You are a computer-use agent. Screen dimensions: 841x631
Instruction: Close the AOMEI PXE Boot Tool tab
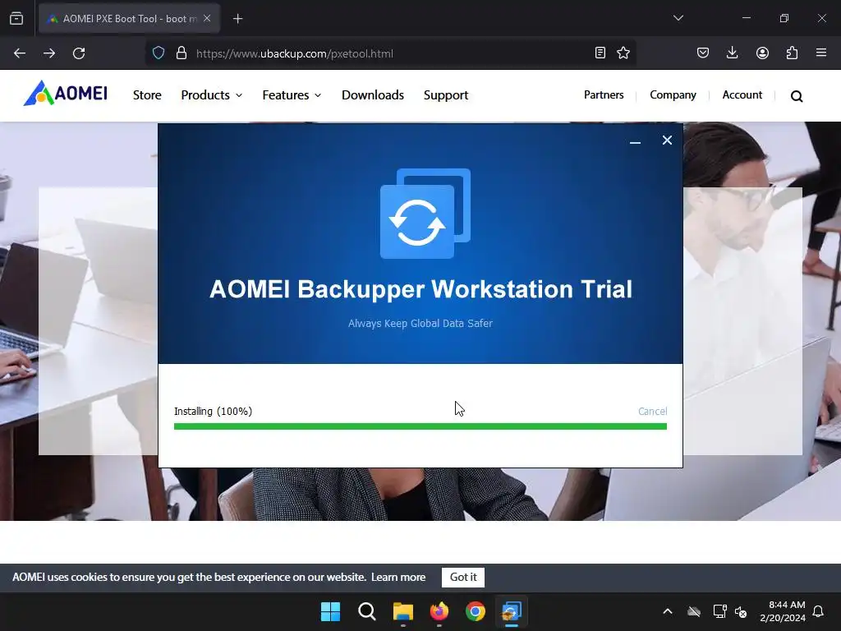click(207, 18)
